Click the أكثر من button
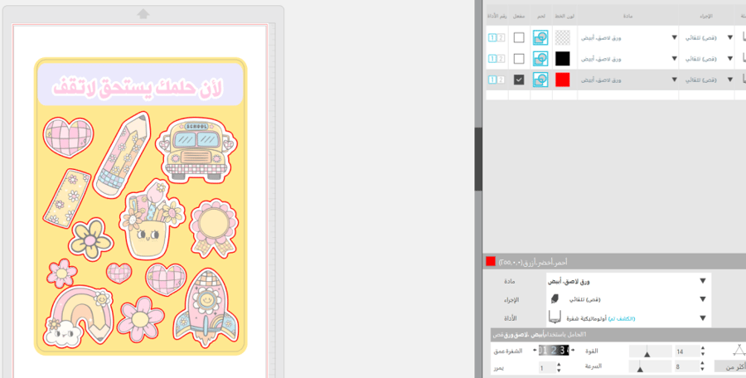 point(729,366)
